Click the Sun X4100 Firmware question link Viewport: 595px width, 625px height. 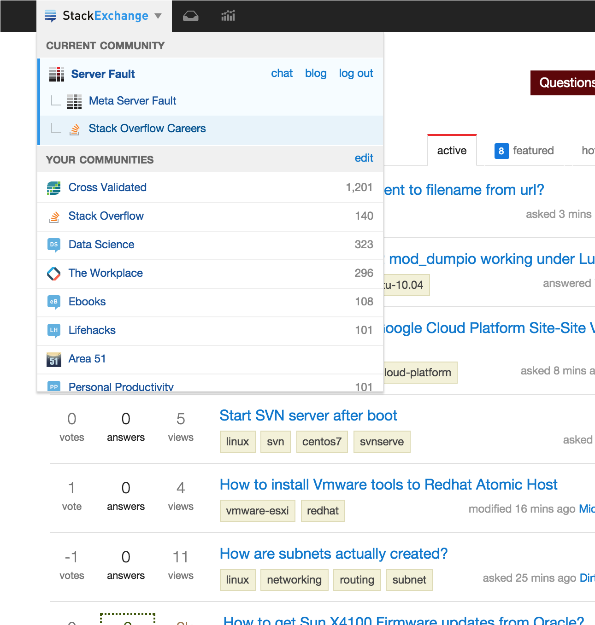click(404, 620)
